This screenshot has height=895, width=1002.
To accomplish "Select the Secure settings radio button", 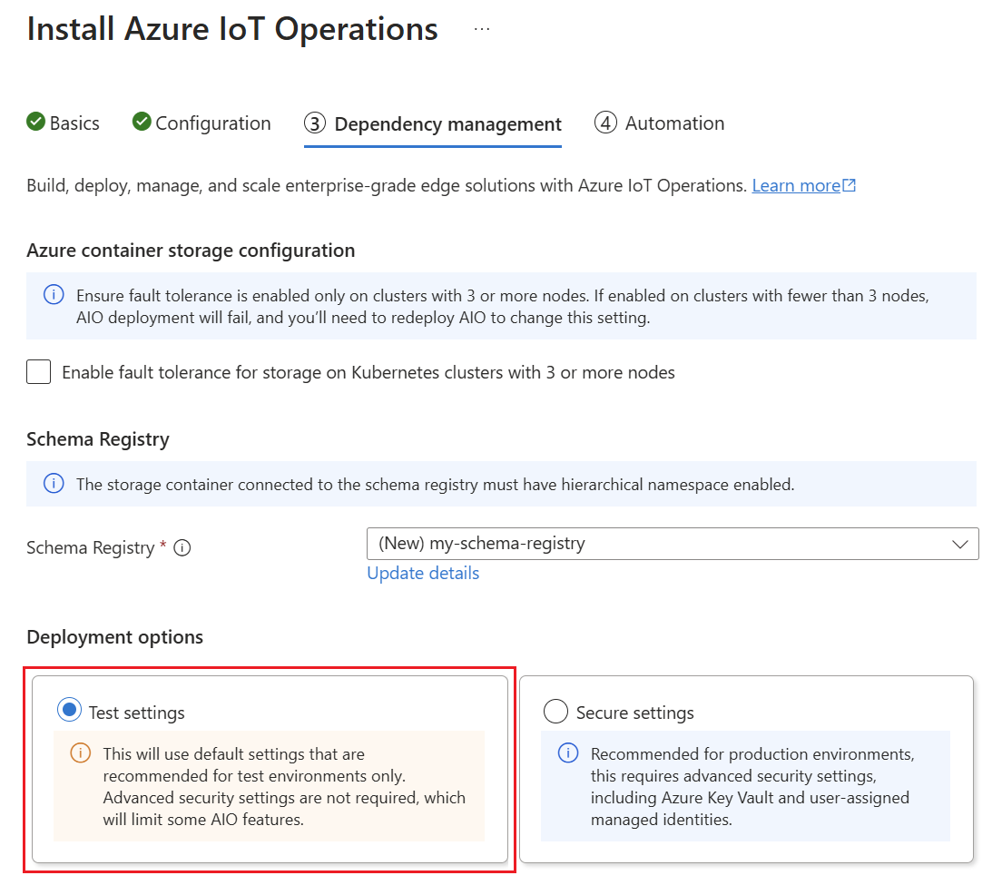I will (555, 712).
